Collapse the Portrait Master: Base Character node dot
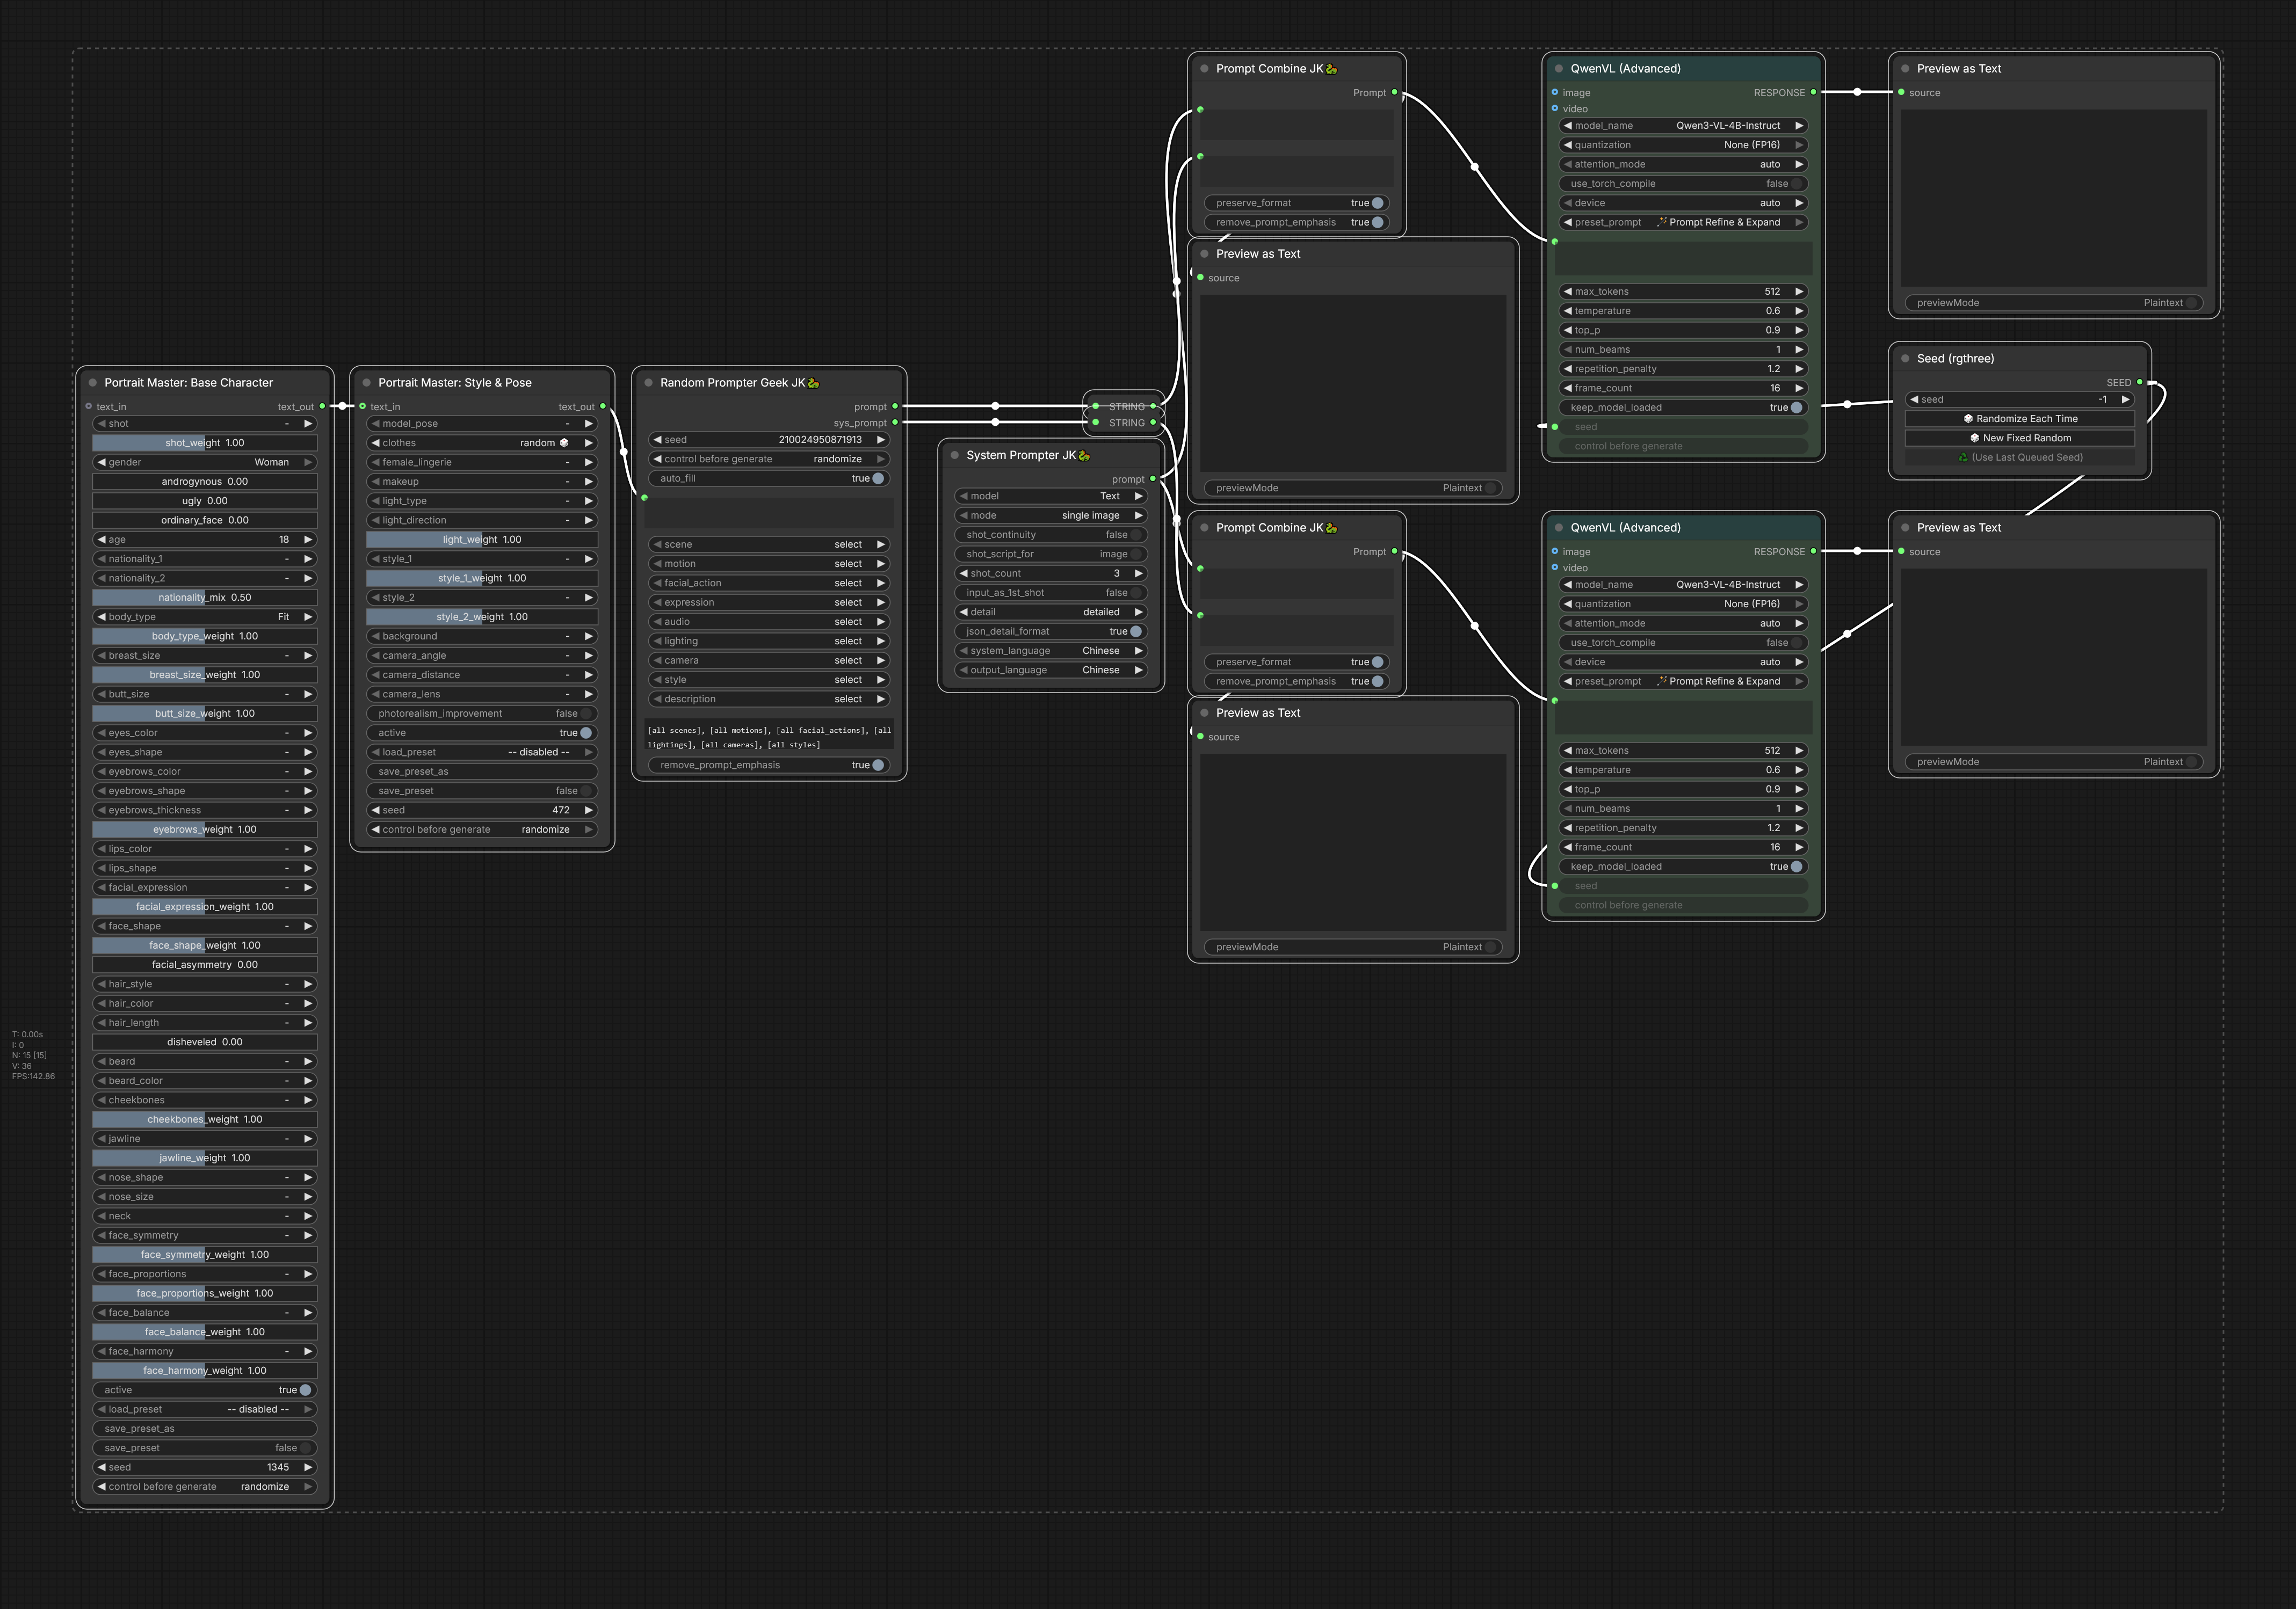 [93, 383]
